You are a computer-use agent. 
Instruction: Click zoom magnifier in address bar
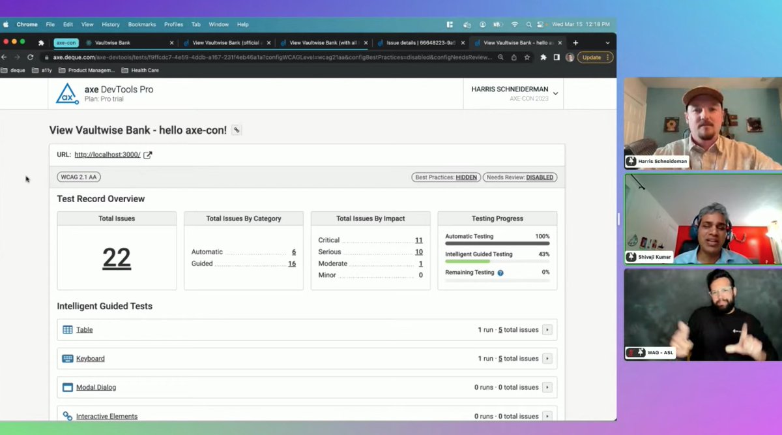(500, 57)
